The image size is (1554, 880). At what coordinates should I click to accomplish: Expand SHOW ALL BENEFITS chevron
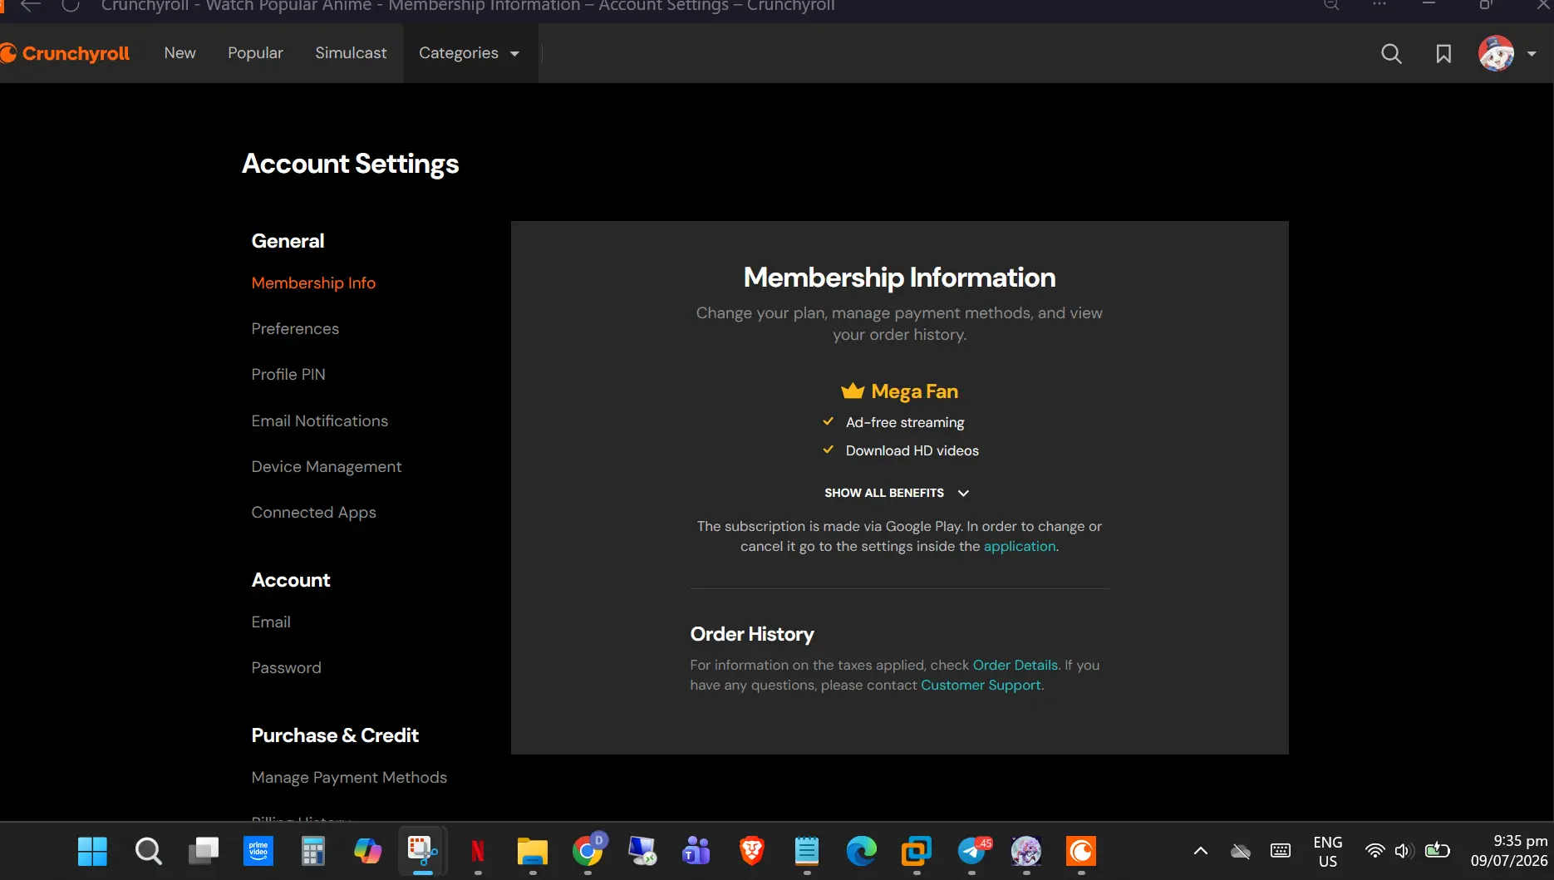[963, 493]
